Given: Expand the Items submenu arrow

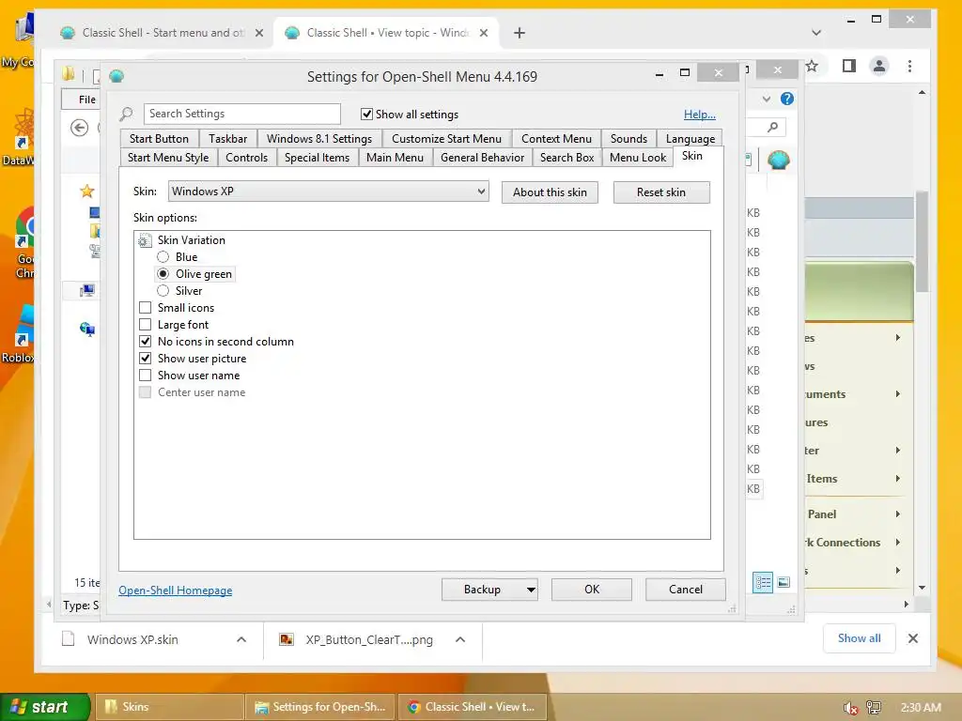Looking at the screenshot, I should point(897,478).
